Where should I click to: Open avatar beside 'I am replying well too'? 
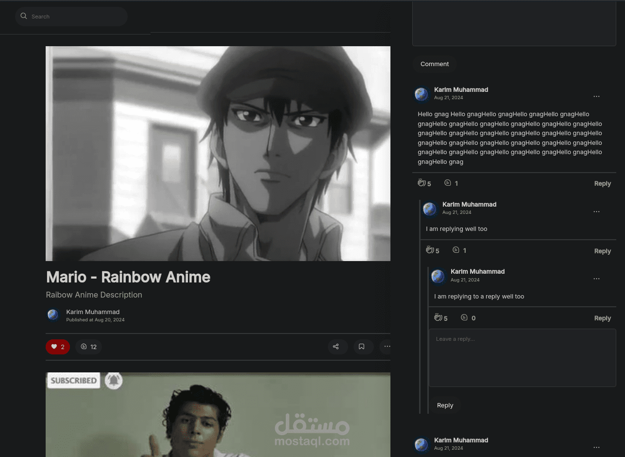429,209
